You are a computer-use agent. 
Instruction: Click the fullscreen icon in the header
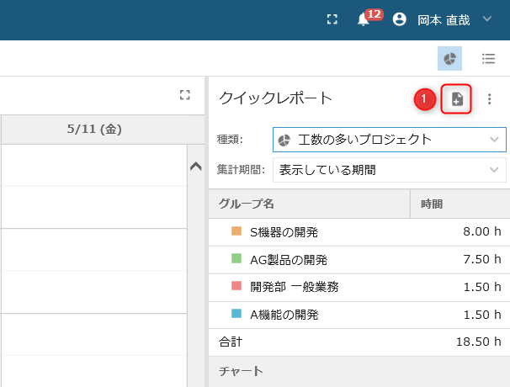(332, 19)
